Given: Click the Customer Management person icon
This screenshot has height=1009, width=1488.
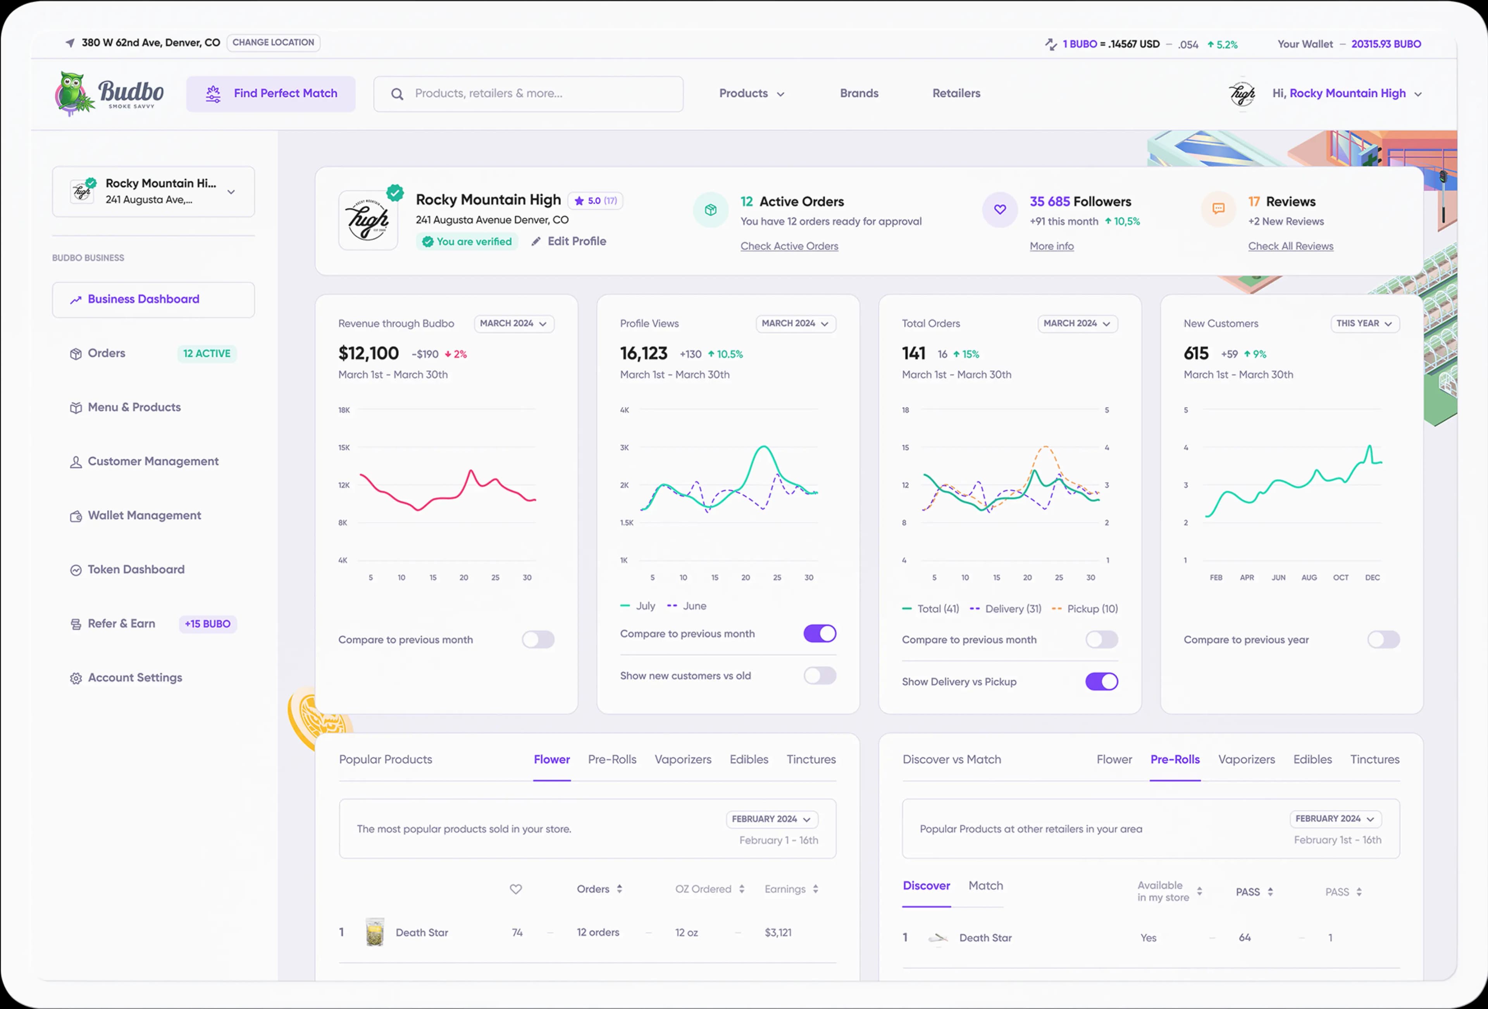Looking at the screenshot, I should 76,462.
